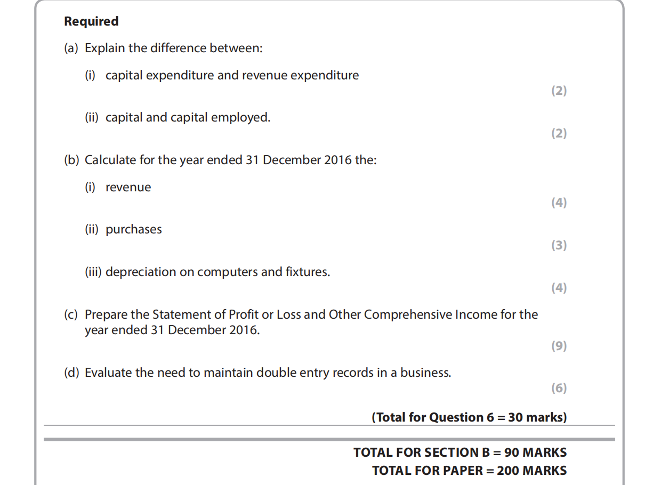Click the (3) marks beside purchases
Viewport: 661px width, 485px height.
click(x=559, y=245)
